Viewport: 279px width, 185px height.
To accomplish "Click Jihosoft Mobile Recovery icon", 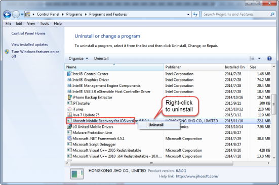I will click(x=69, y=121).
